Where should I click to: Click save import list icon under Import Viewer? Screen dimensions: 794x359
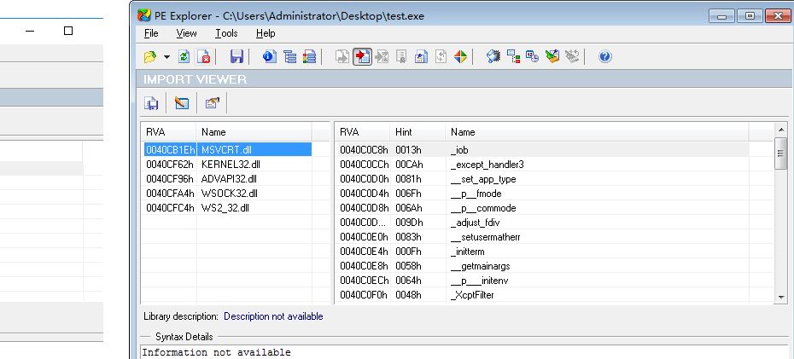[151, 103]
